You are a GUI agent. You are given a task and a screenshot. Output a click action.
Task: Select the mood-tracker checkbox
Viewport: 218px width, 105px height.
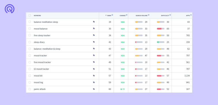pyautogui.click(x=30, y=55)
